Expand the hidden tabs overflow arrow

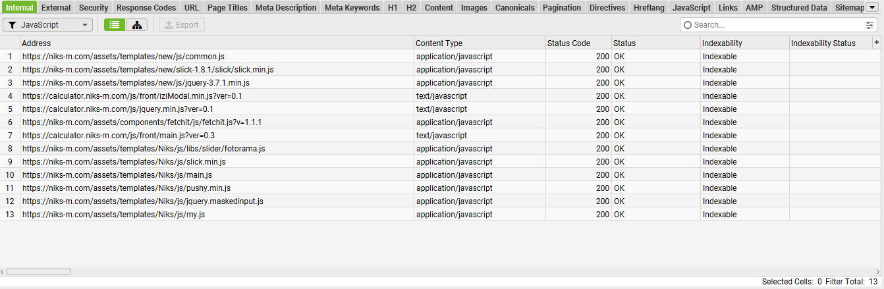point(872,7)
